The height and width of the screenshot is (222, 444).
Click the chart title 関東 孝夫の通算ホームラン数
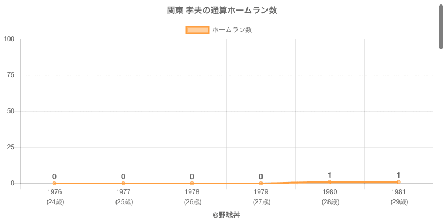pyautogui.click(x=222, y=11)
